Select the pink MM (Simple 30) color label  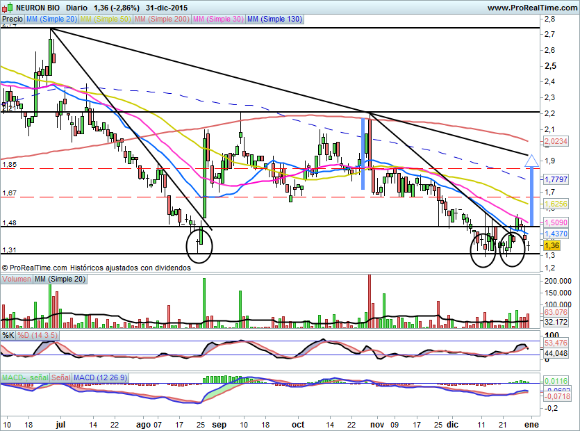pos(217,19)
